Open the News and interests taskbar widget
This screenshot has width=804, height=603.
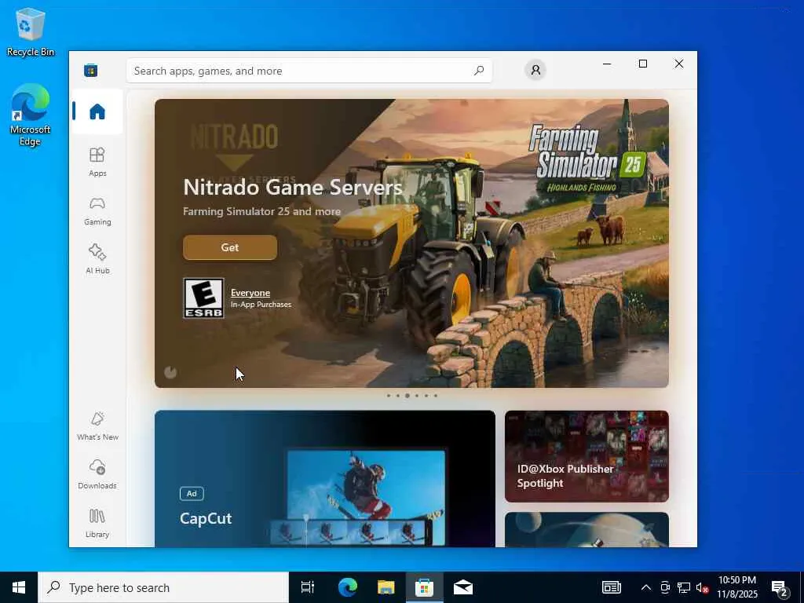611,587
